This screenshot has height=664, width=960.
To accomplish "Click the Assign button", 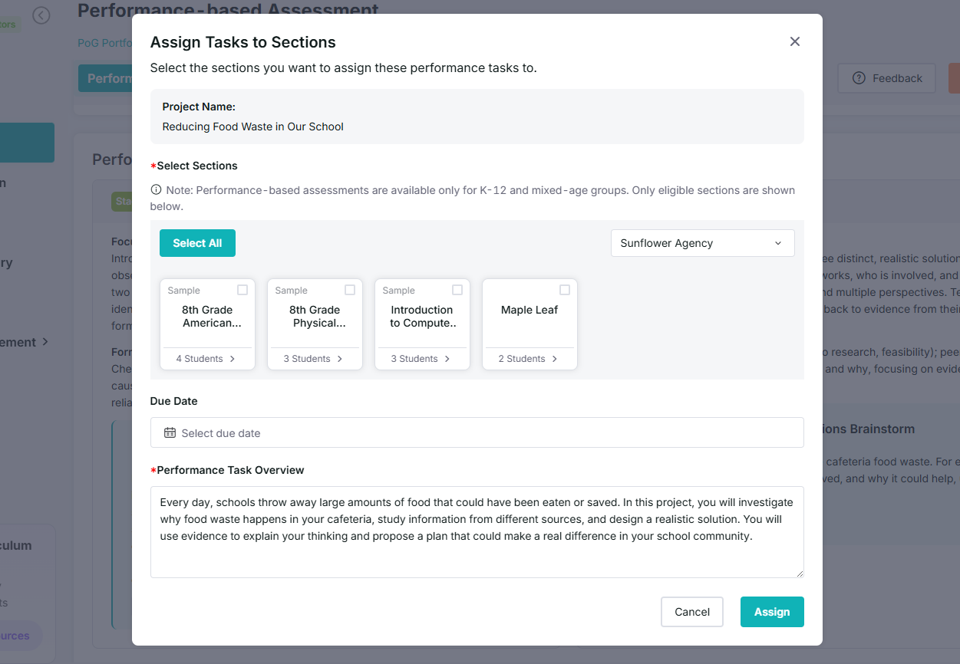I will click(772, 612).
